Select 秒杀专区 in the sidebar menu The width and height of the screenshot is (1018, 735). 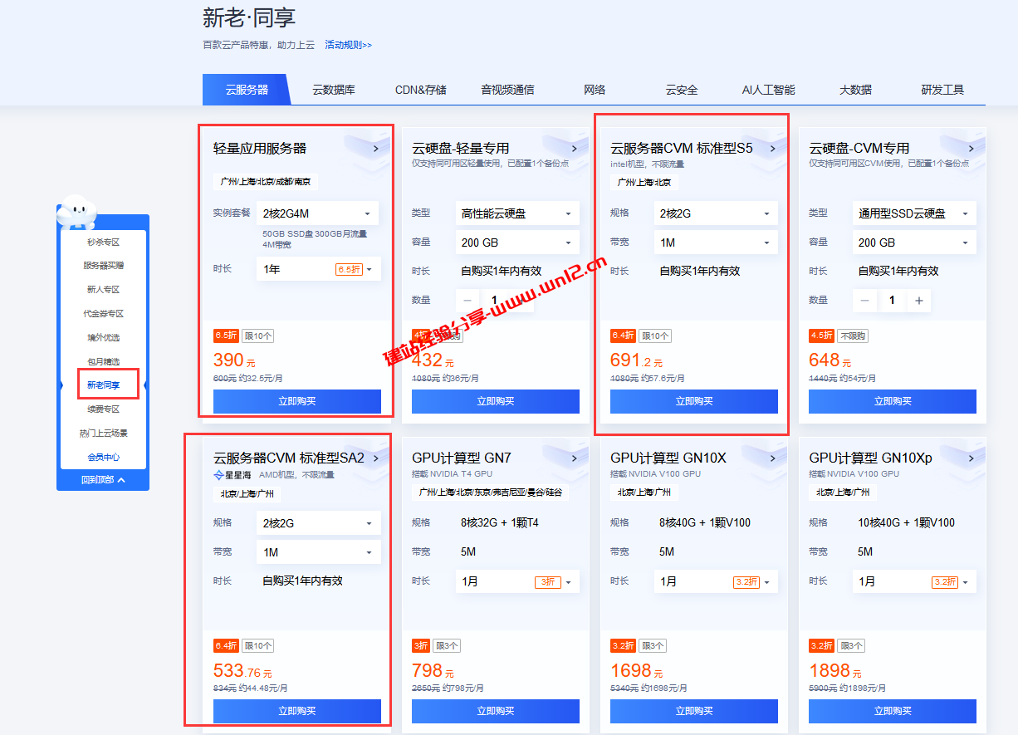pyautogui.click(x=102, y=242)
